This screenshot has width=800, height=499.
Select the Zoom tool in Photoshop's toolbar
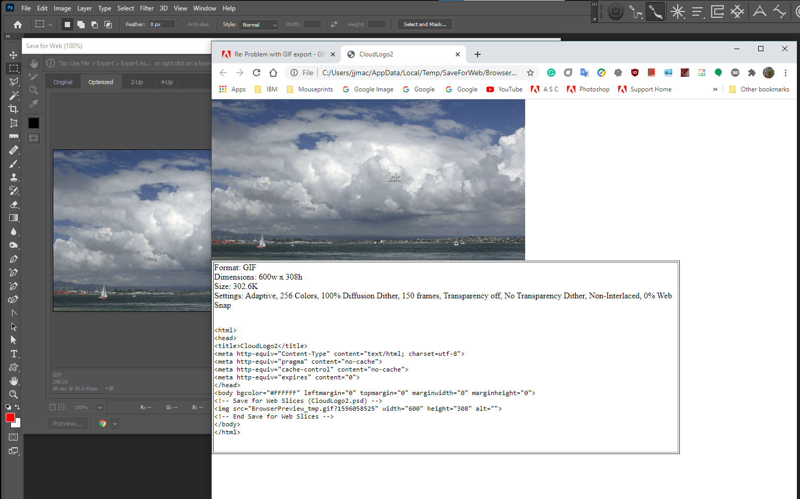pos(14,394)
